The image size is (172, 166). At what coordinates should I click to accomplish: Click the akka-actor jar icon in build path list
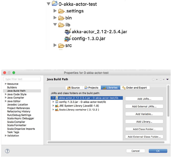tap(57, 98)
